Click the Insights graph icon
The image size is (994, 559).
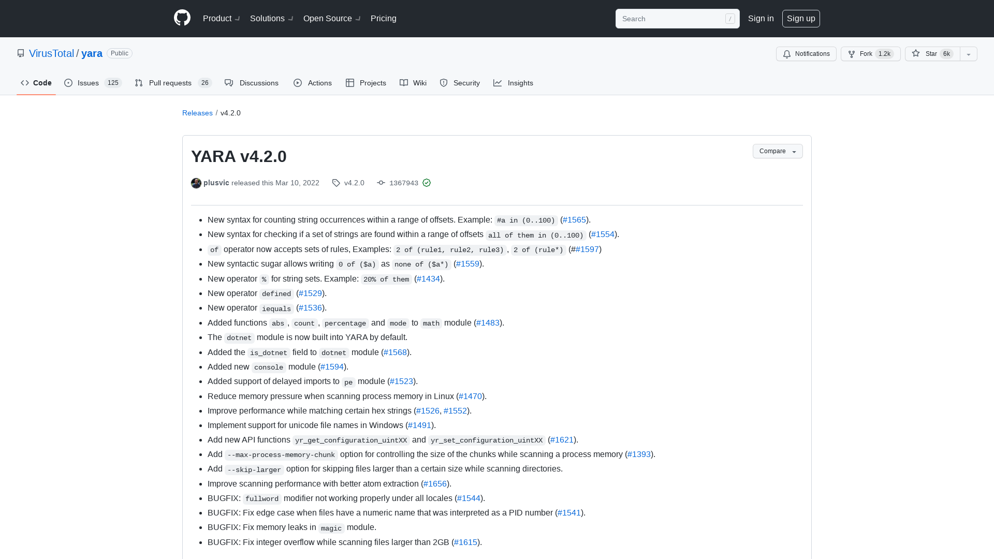tap(498, 83)
